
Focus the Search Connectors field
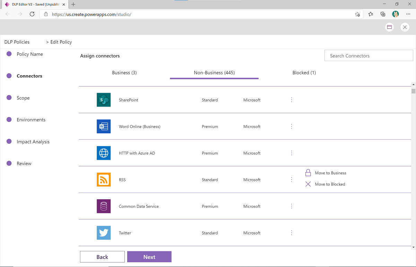[x=369, y=56]
